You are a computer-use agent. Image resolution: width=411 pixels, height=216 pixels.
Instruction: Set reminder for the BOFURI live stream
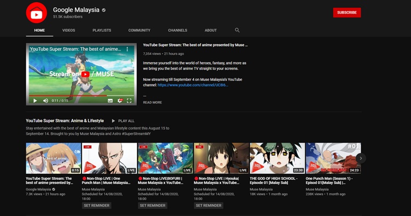pos(152,206)
